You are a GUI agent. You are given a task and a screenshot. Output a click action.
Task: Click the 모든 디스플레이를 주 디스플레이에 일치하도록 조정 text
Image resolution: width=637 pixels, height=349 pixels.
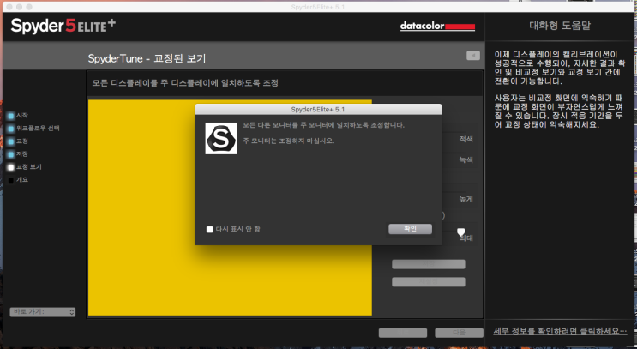click(185, 83)
